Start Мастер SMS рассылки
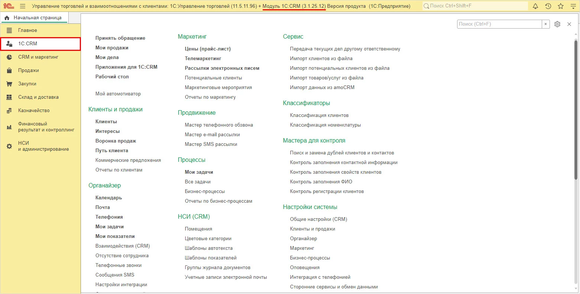This screenshot has height=294, width=580. point(211,144)
